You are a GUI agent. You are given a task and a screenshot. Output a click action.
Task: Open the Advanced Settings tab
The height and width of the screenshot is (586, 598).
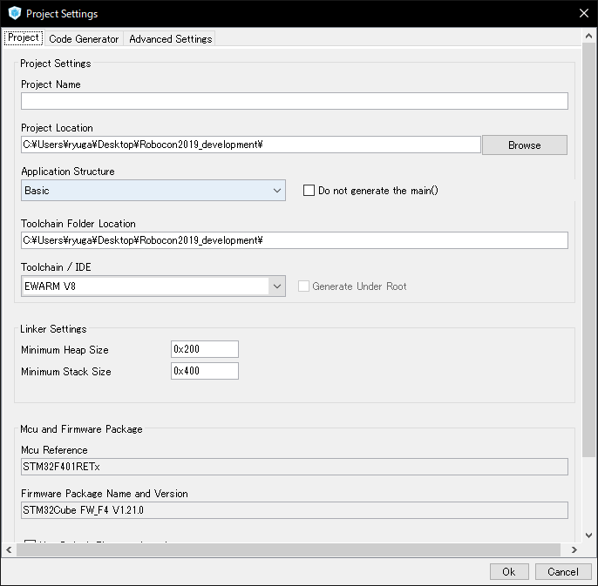[x=170, y=39]
